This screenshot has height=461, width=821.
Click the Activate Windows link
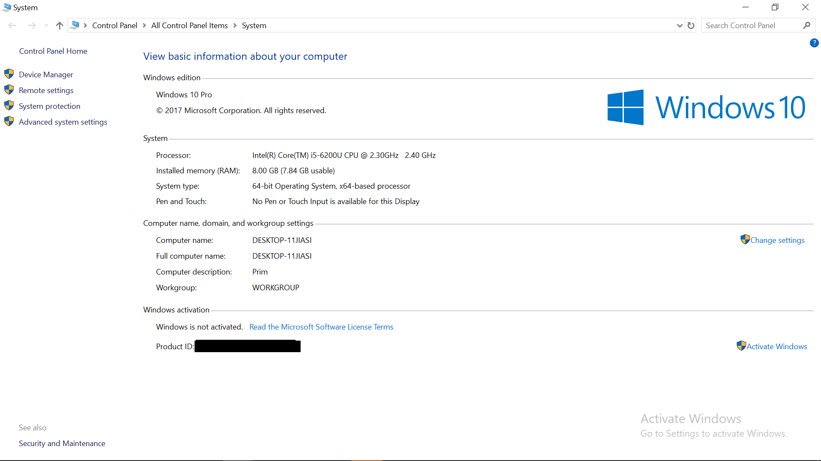pyautogui.click(x=777, y=347)
